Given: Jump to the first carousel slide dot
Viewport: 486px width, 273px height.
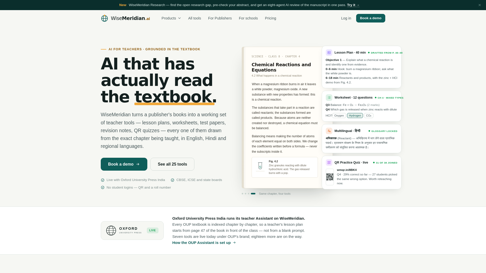Looking at the screenshot, I should click(242, 194).
